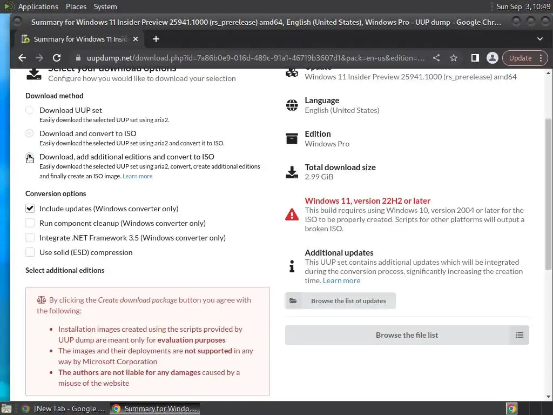Viewport: 553px width, 415px height.
Task: Click the tab search chevron
Action: [540, 39]
